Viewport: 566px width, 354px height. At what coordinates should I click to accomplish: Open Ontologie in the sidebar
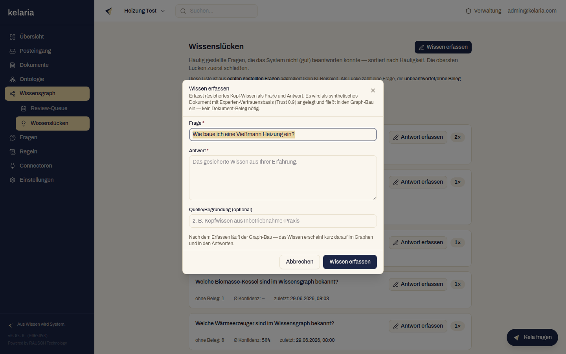coord(47,79)
